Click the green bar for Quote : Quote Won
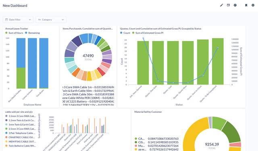 188,63
